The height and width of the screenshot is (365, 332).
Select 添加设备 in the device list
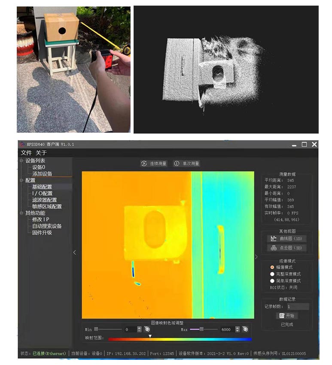pyautogui.click(x=42, y=174)
